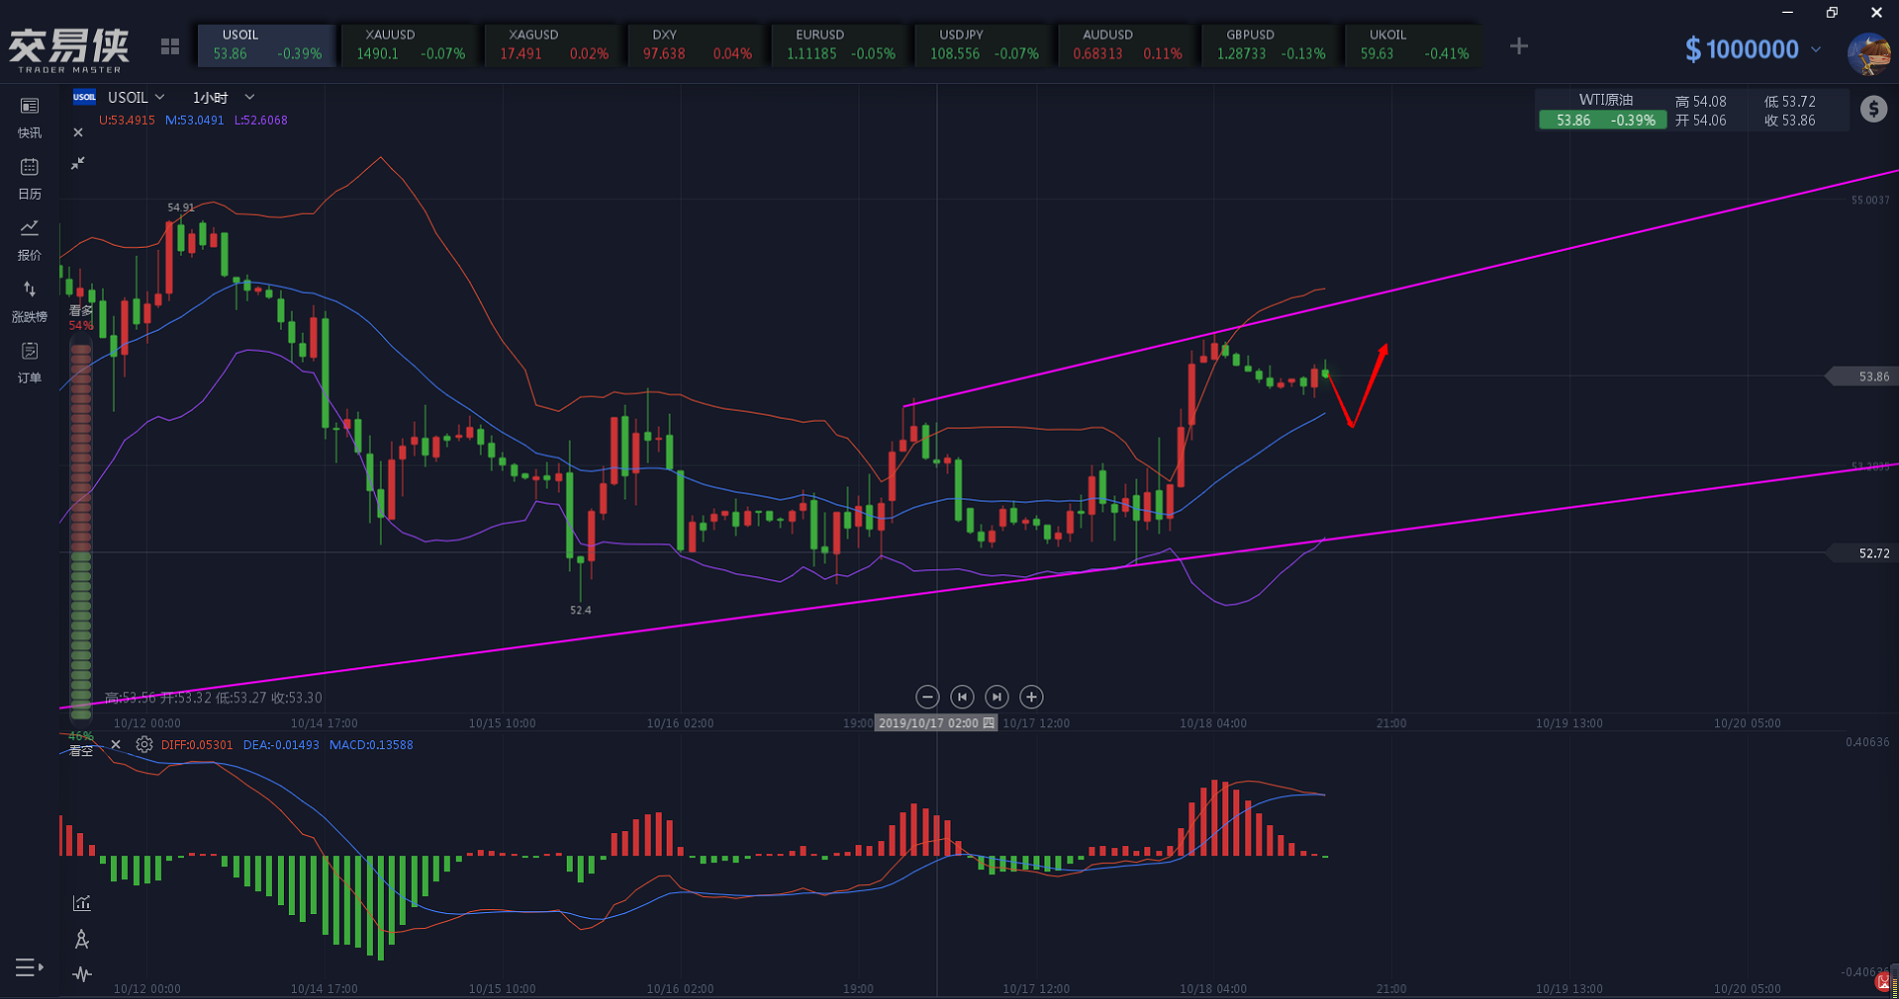Add a new symbol tab with plus
Image resolution: width=1899 pixels, height=999 pixels.
(x=1519, y=46)
